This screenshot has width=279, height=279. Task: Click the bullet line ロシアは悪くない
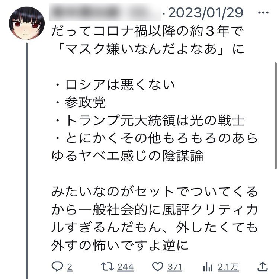point(115,85)
